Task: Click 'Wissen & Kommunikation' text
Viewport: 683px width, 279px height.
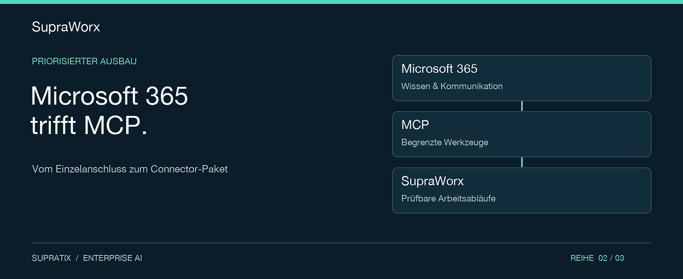Action: pyautogui.click(x=452, y=86)
